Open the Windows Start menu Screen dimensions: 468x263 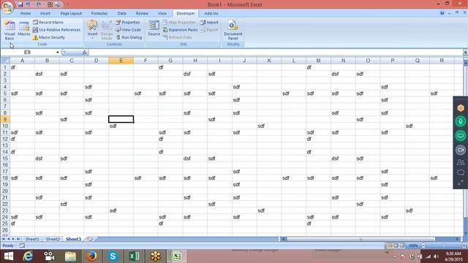tap(9, 256)
